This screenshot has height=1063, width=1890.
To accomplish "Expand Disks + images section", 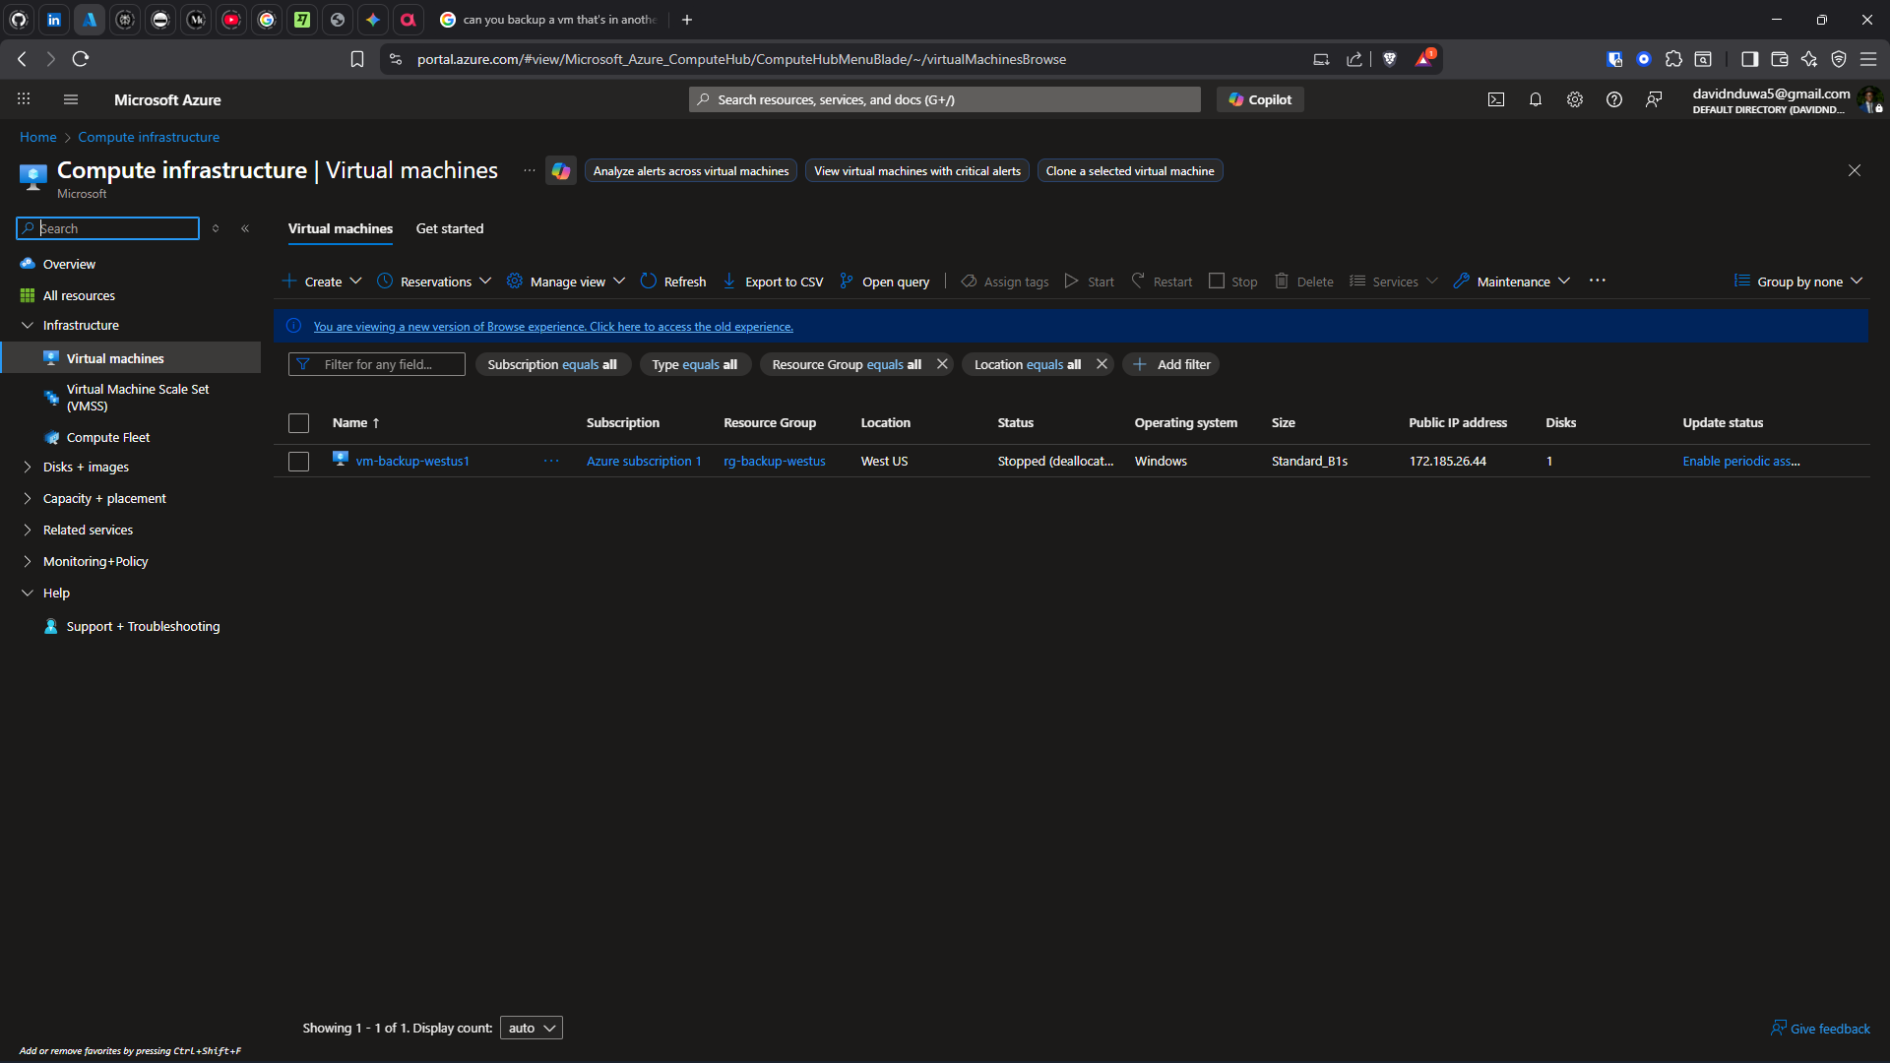I will click(28, 467).
